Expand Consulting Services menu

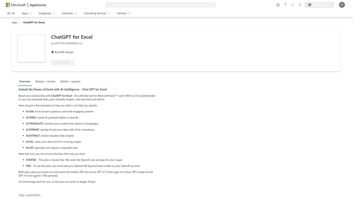tap(97, 13)
